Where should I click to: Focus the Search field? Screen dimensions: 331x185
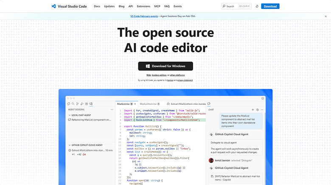tap(236, 6)
